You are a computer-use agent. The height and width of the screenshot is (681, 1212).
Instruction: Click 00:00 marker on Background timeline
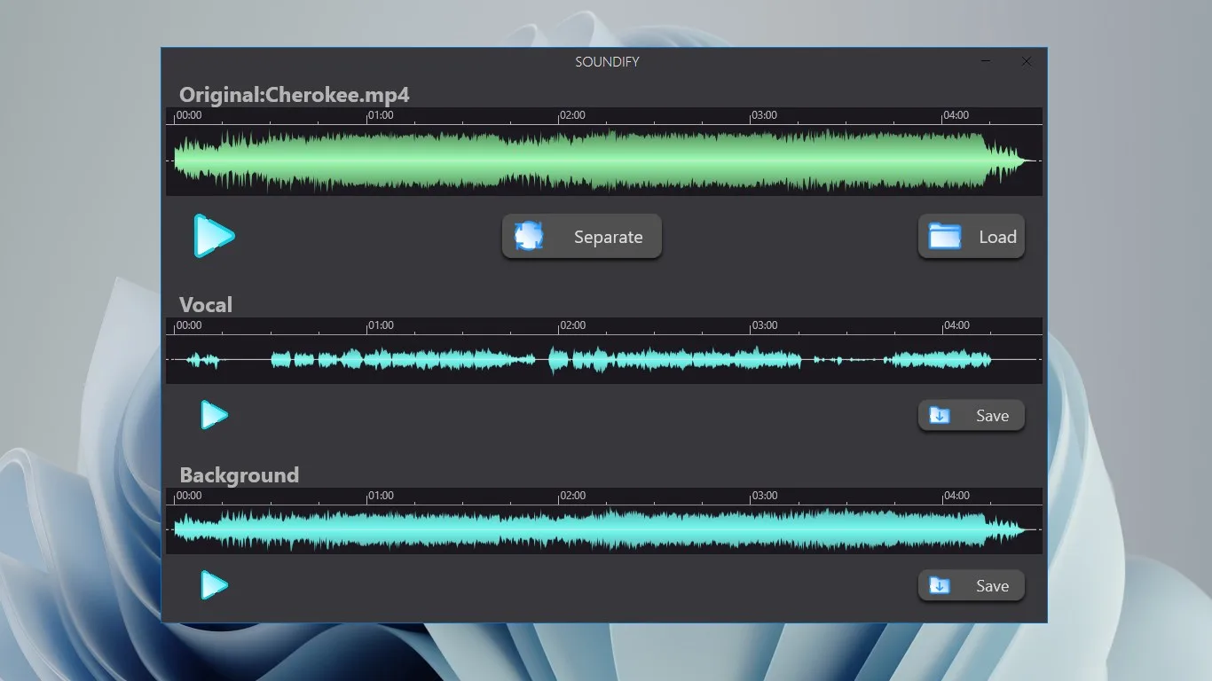coord(189,496)
